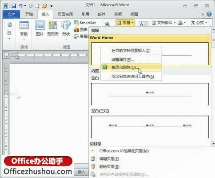This screenshot has width=215, height=178.
Task: Insert a SmartArt graphic
Action: click(85, 23)
